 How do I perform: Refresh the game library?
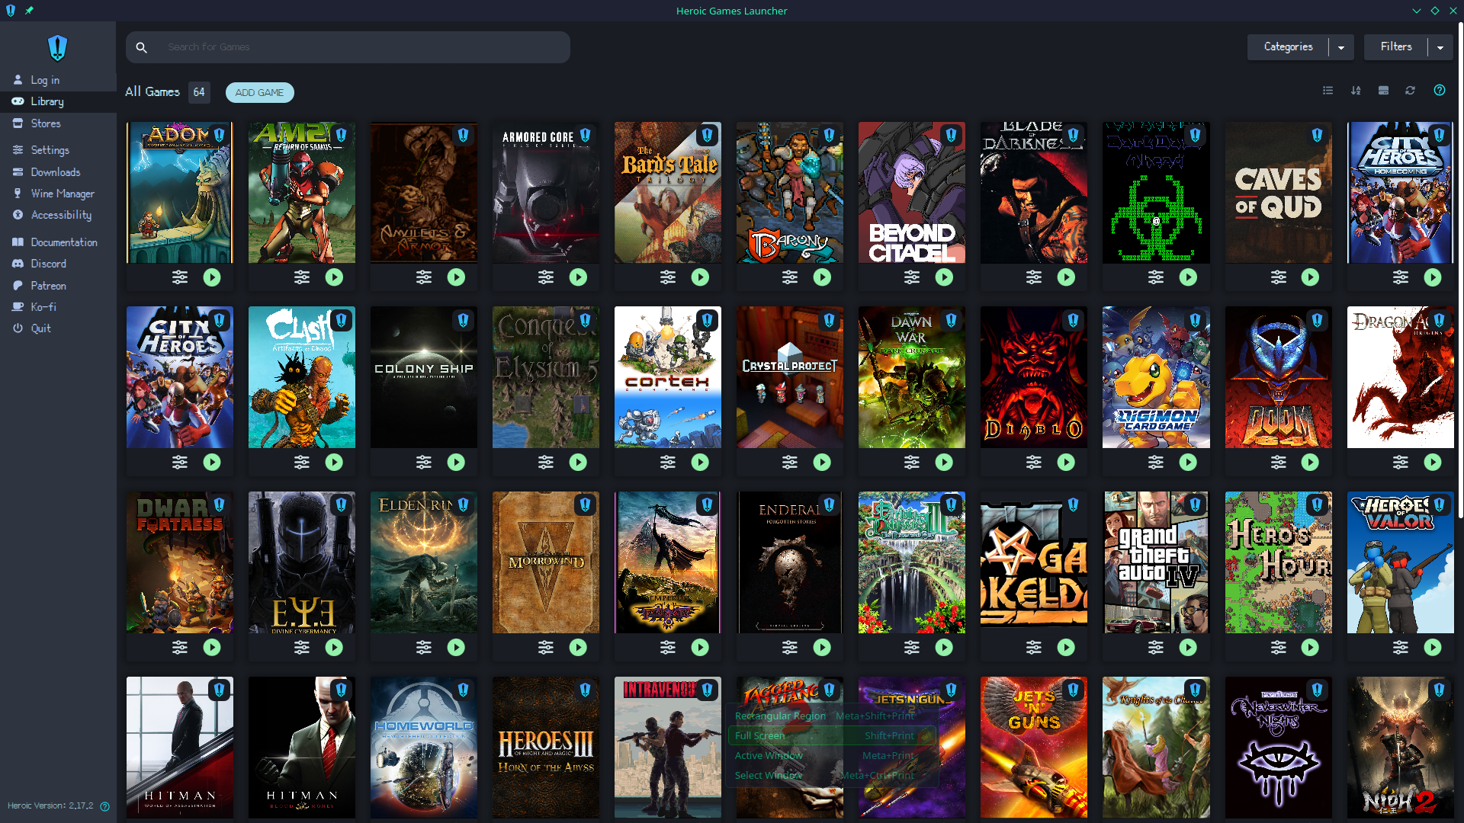(x=1411, y=91)
